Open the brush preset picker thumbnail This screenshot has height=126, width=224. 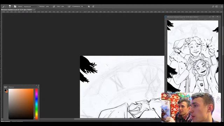[10, 6]
